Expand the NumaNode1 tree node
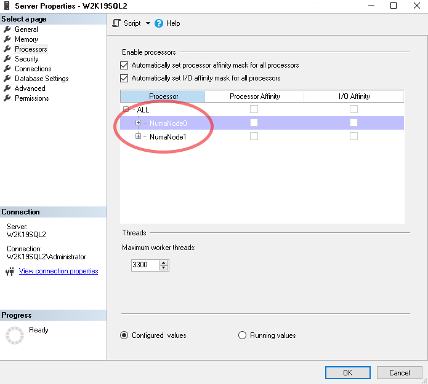 pos(138,136)
